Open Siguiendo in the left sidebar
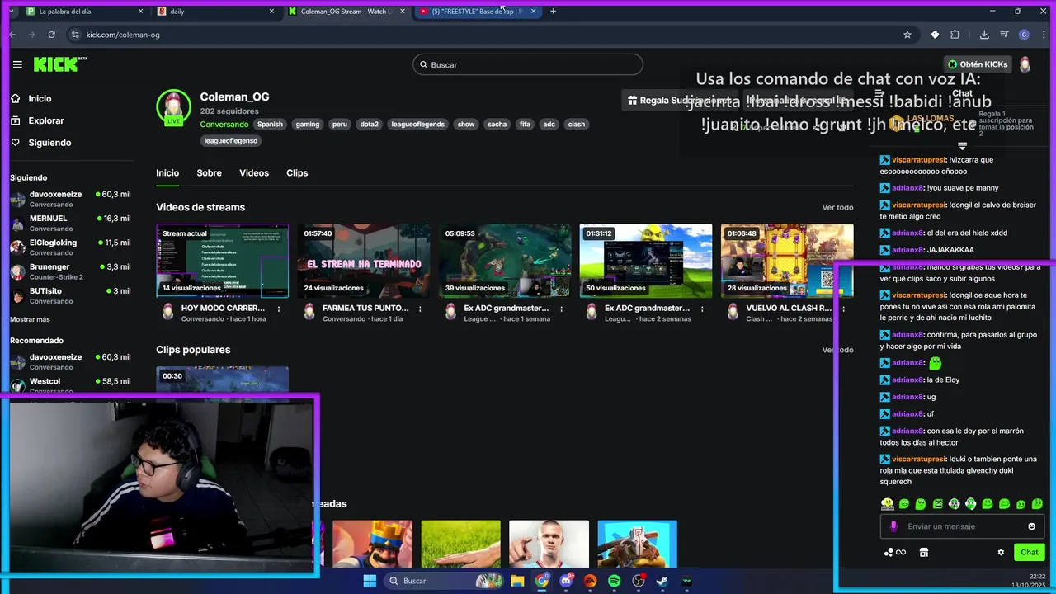The image size is (1056, 594). point(49,143)
